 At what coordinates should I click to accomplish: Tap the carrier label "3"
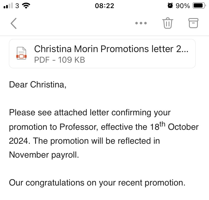pos(17,6)
